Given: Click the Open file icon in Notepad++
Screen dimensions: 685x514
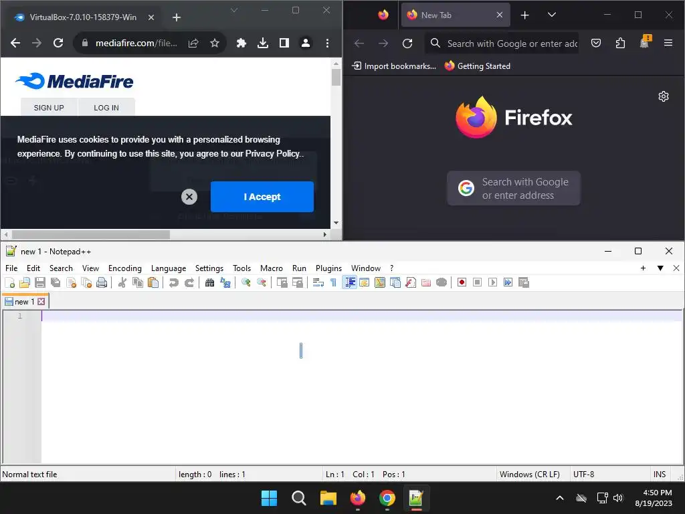Looking at the screenshot, I should tap(25, 282).
